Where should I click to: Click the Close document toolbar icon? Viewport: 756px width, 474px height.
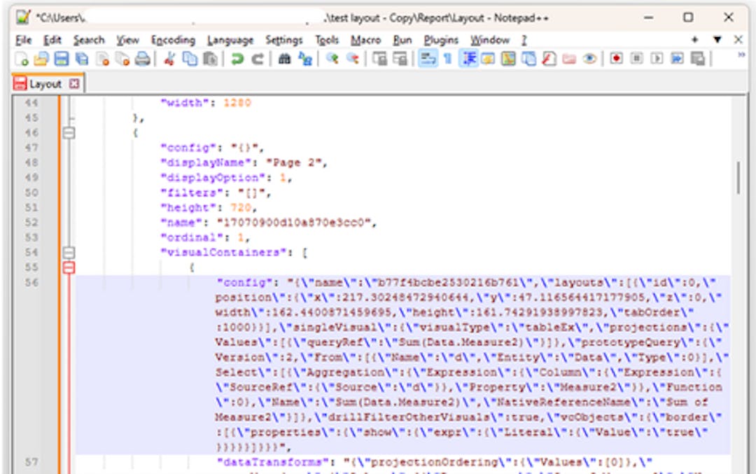point(102,59)
